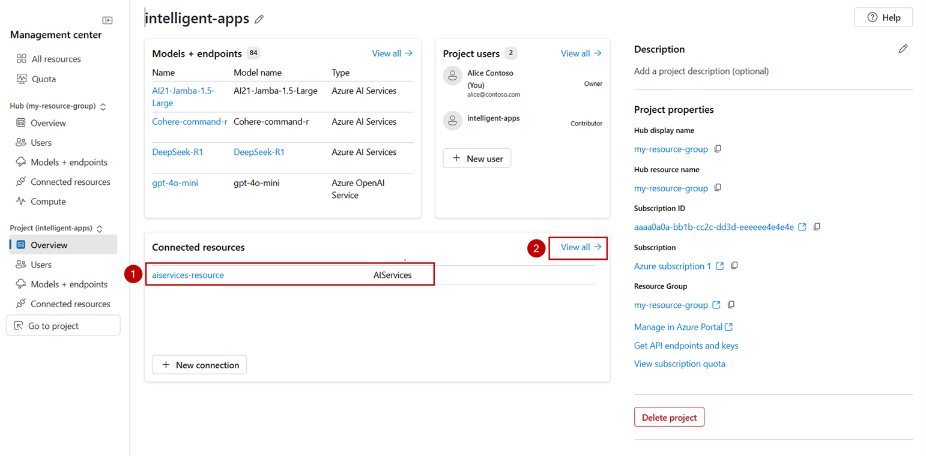This screenshot has width=926, height=456.
Task: Open the aiservices-resource connection link
Action: (x=188, y=275)
